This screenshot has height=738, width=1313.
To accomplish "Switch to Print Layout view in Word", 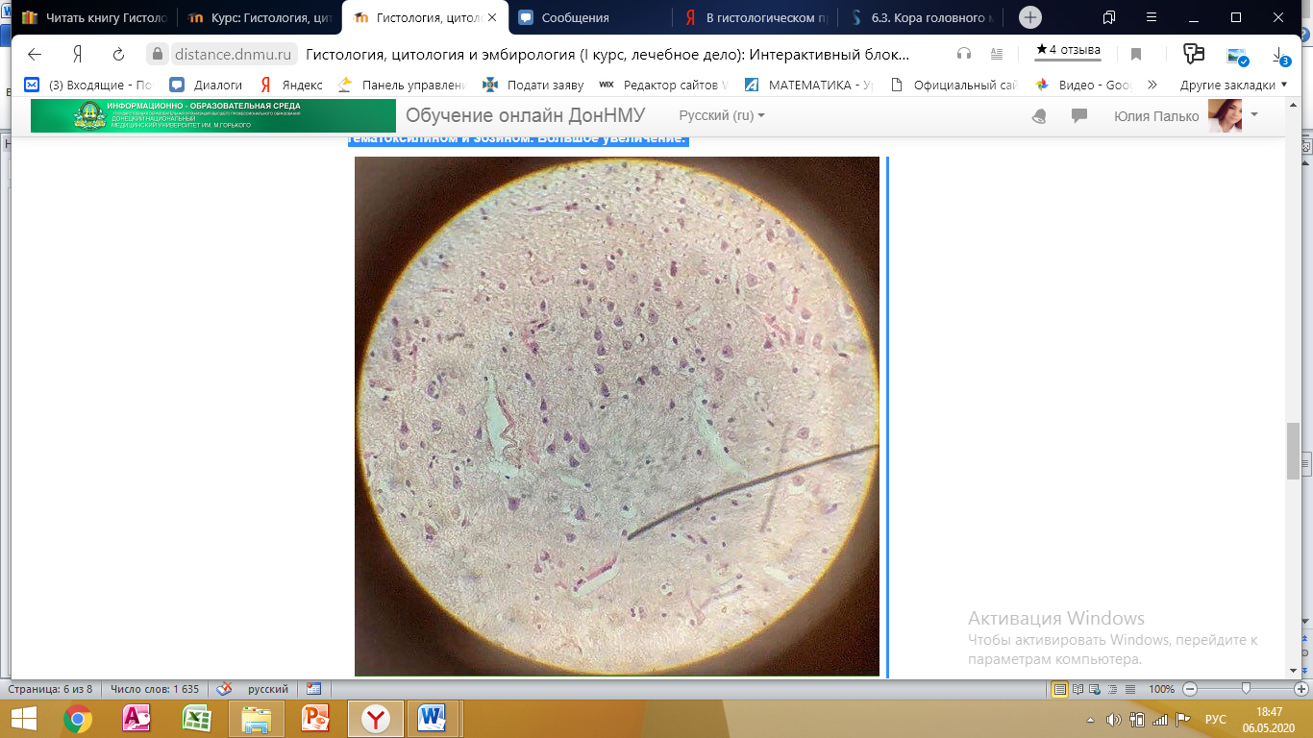I will pyautogui.click(x=1060, y=689).
